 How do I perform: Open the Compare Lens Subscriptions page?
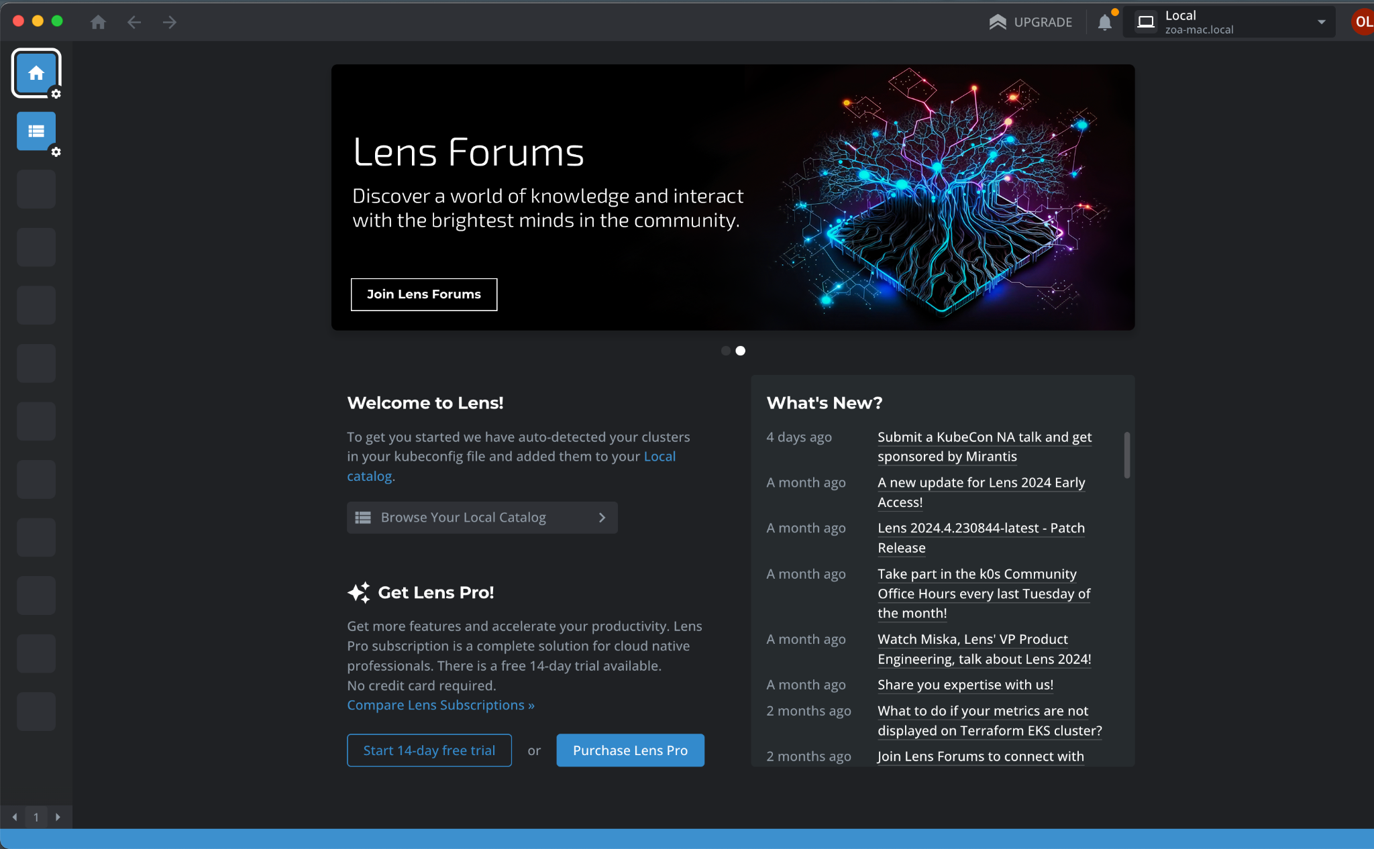439,705
